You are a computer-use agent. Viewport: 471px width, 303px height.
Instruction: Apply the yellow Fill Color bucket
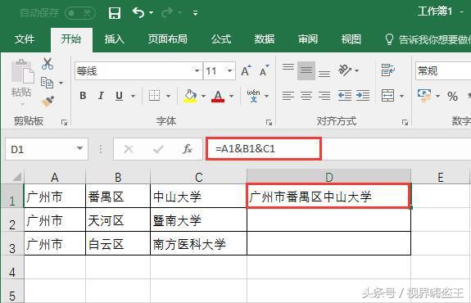click(x=190, y=96)
